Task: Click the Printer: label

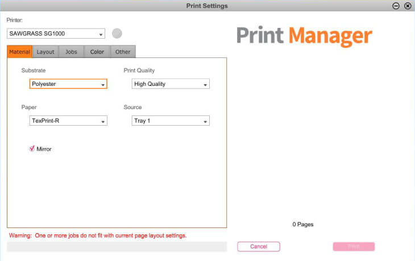Action: [x=15, y=20]
